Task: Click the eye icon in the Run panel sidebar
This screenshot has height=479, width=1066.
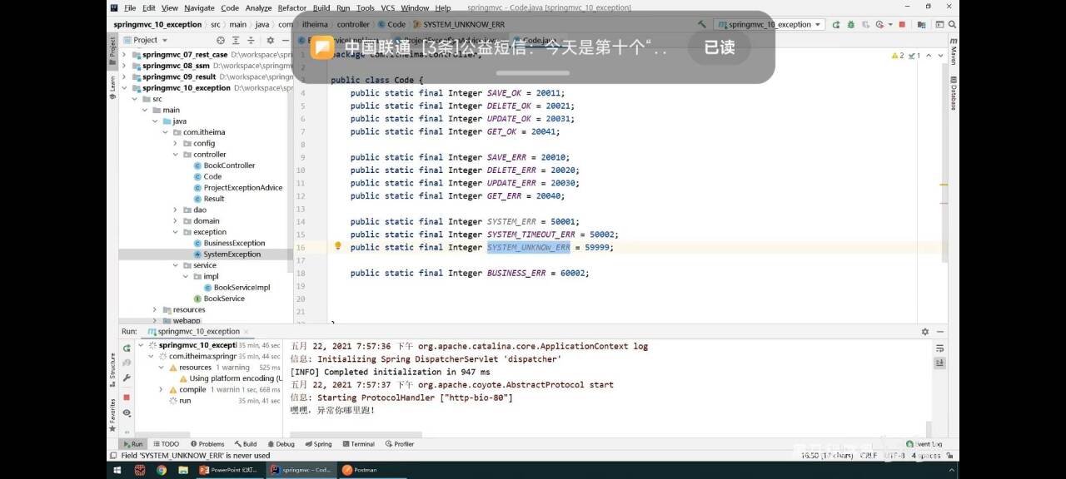Action: point(127,412)
